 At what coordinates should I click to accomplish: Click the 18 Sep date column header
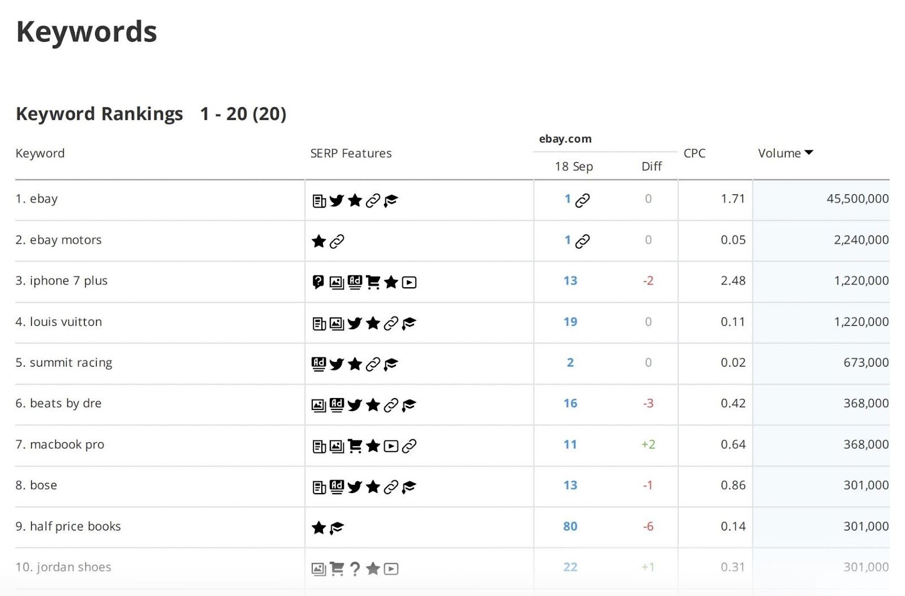pos(574,166)
